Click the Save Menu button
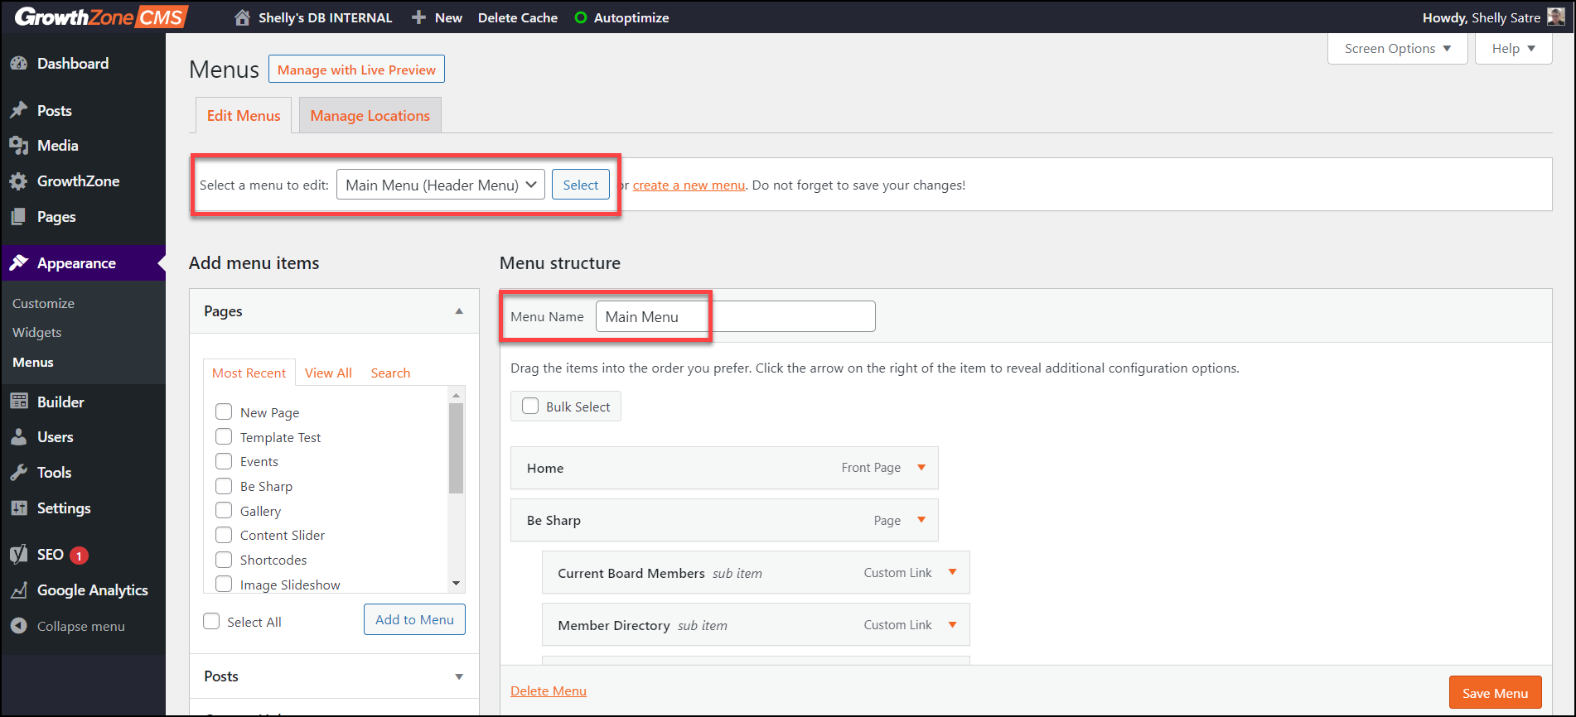This screenshot has width=1576, height=717. pos(1494,693)
